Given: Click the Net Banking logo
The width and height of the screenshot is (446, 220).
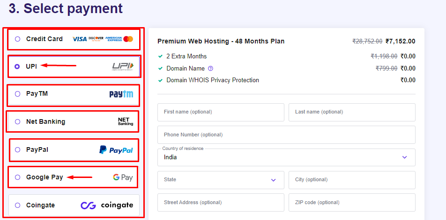Looking at the screenshot, I should (x=126, y=121).
